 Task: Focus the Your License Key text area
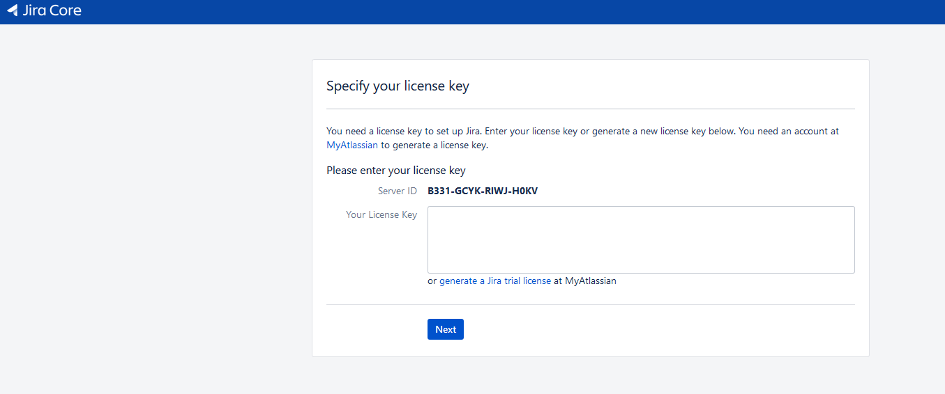641,239
